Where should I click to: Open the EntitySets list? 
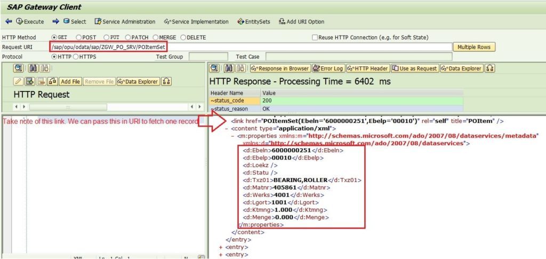254,21
